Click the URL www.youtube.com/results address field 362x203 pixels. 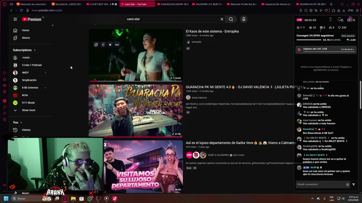(47, 10)
